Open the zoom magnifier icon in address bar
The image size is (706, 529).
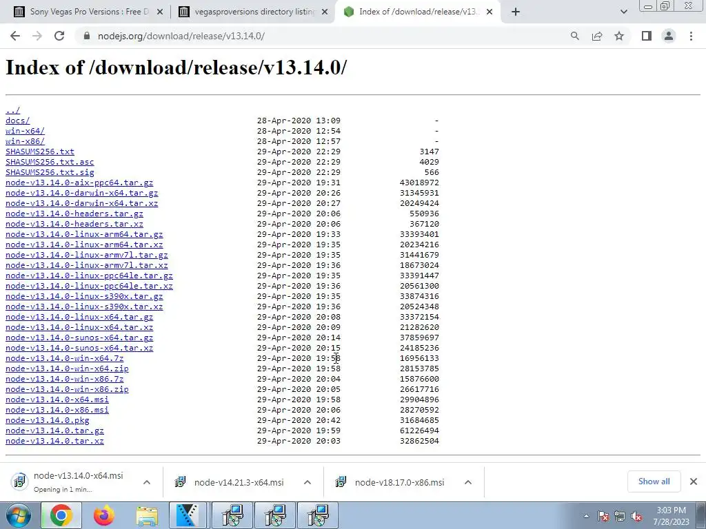pyautogui.click(x=574, y=36)
